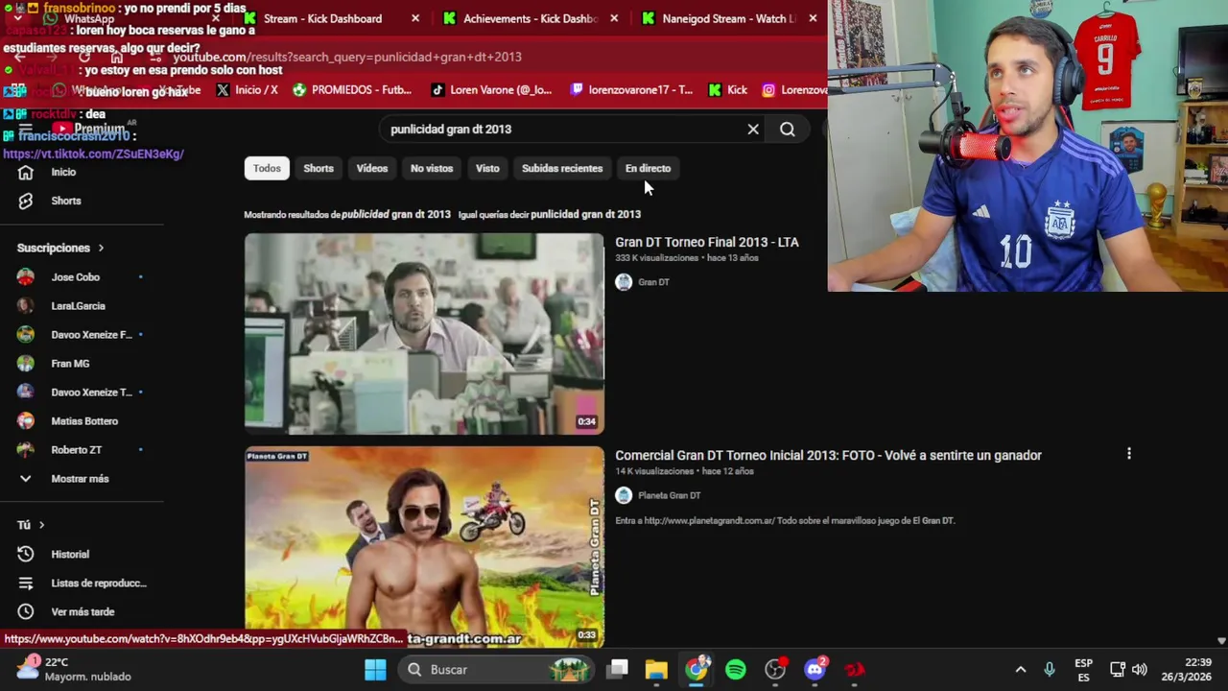Open OBS Studio from taskbar
The width and height of the screenshot is (1228, 691).
point(775,669)
